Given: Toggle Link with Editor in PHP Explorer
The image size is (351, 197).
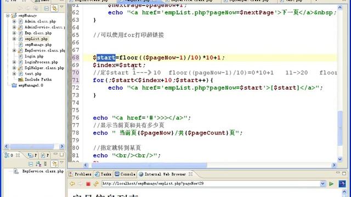Looking at the screenshot, I should coord(54,9).
